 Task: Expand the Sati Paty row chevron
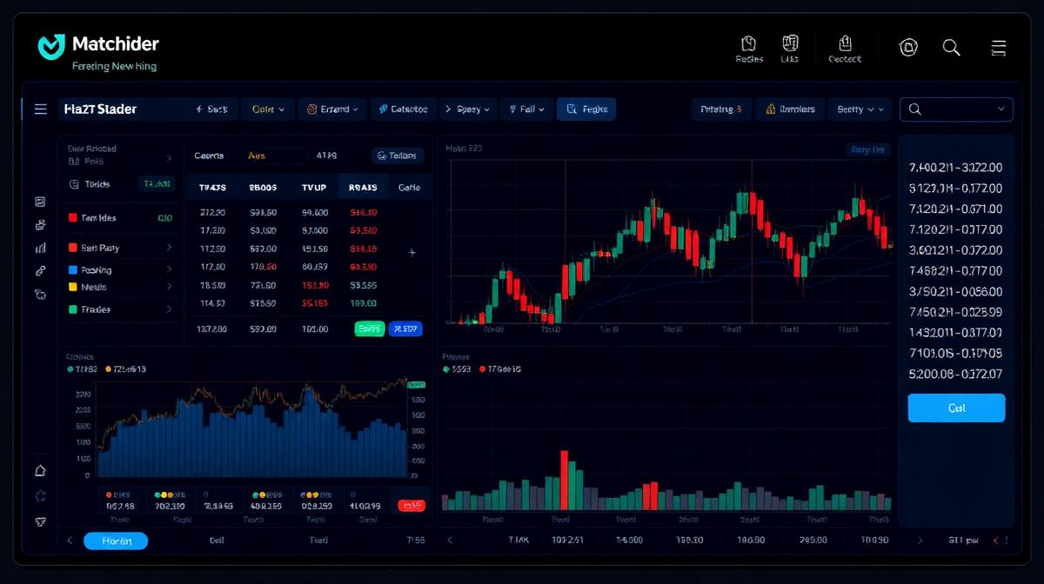169,248
